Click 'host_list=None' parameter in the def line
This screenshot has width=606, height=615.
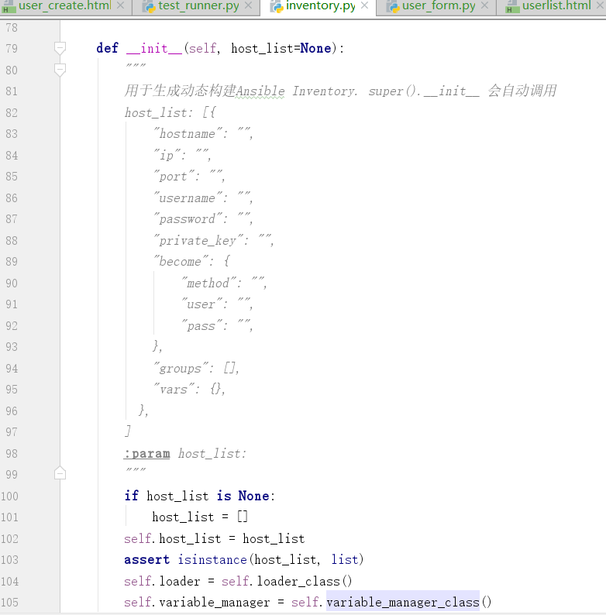281,48
